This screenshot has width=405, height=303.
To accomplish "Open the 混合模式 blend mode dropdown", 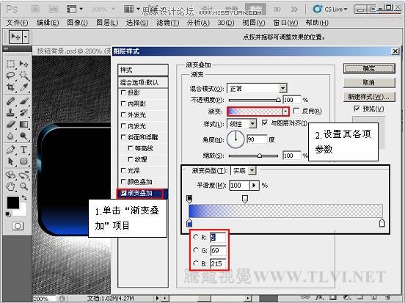I will 282,89.
